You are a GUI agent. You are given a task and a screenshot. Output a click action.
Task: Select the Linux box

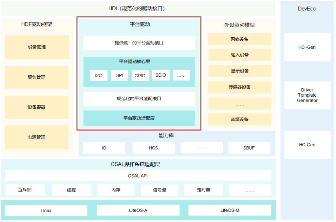coord(46,210)
